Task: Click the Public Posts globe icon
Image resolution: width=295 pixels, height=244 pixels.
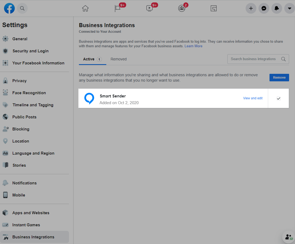Action: click(5, 117)
